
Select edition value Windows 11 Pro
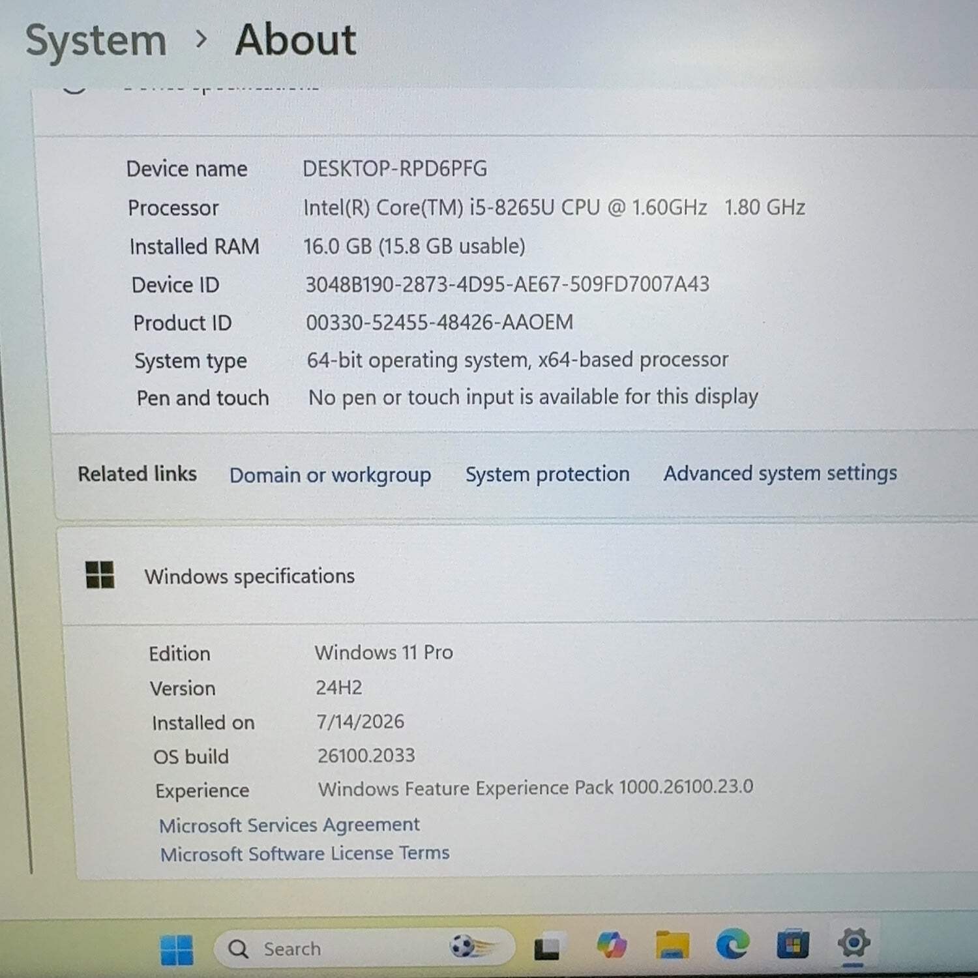383,653
